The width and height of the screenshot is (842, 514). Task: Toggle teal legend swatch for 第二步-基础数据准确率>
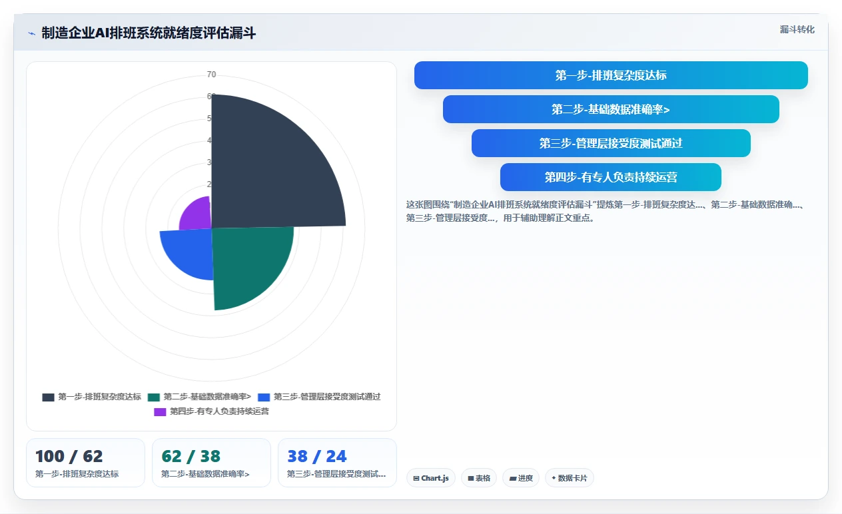[x=154, y=397]
